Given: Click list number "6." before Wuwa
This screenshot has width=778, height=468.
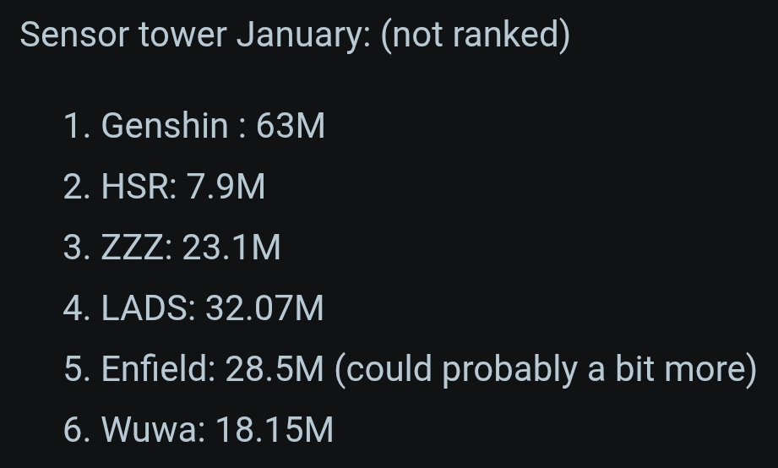Looking at the screenshot, I should pyautogui.click(x=77, y=430).
